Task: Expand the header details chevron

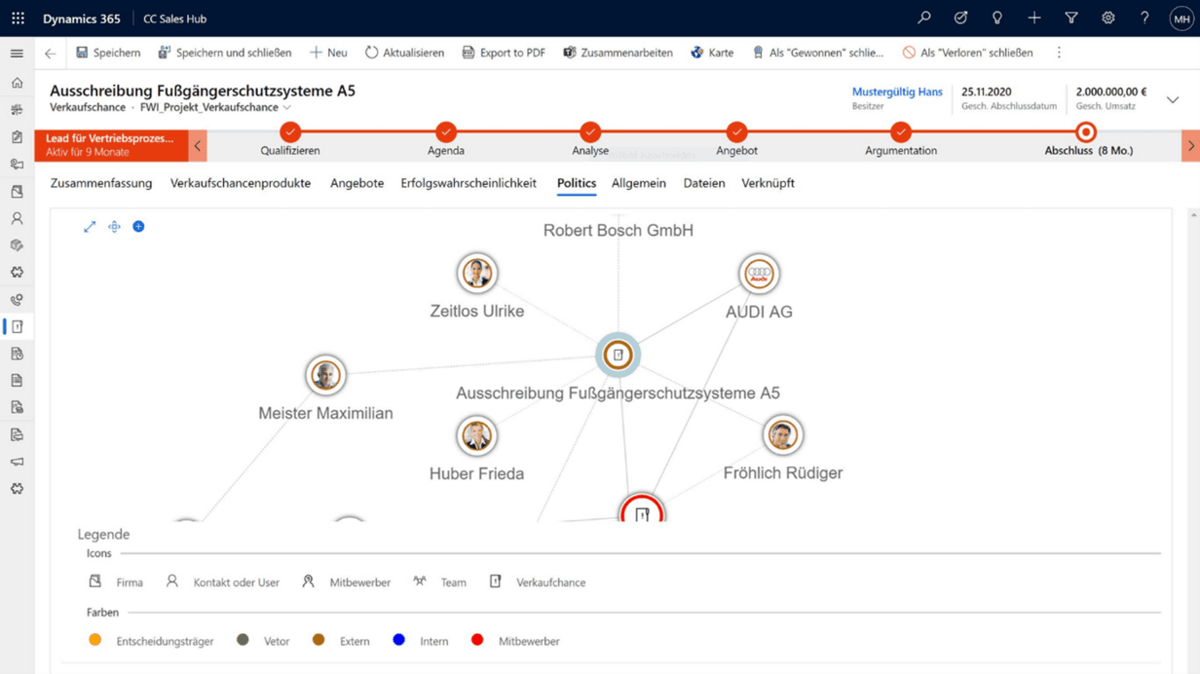Action: pos(1172,99)
